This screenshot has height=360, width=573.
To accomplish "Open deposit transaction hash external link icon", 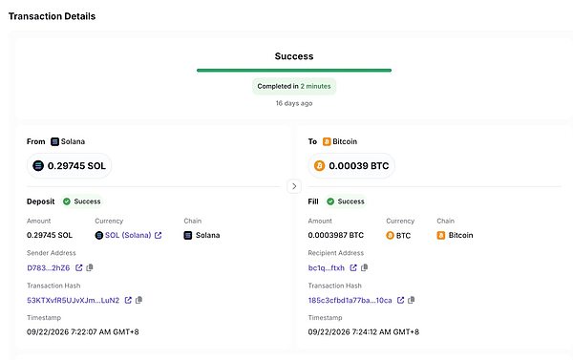I will 128,300.
